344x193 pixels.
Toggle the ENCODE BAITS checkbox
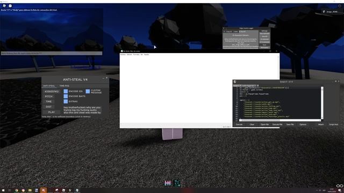coord(66,96)
